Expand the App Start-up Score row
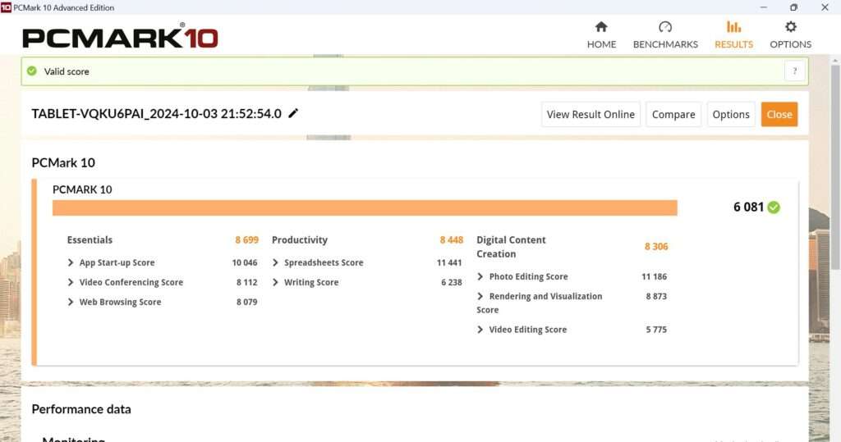The image size is (841, 442). point(71,263)
